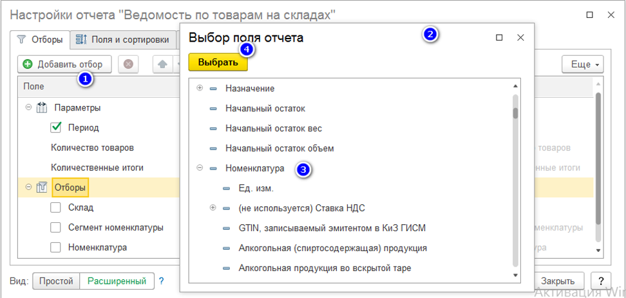Viewport: 626px width, 298px height.
Task: Click the field icon beside GTIN row
Action: point(226,229)
